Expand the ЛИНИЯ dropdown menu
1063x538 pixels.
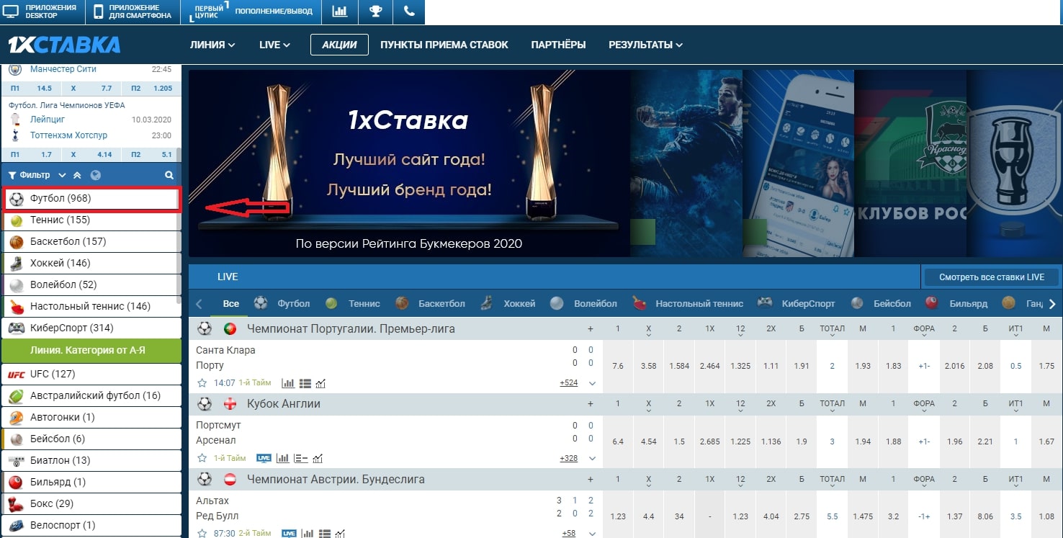click(x=212, y=45)
